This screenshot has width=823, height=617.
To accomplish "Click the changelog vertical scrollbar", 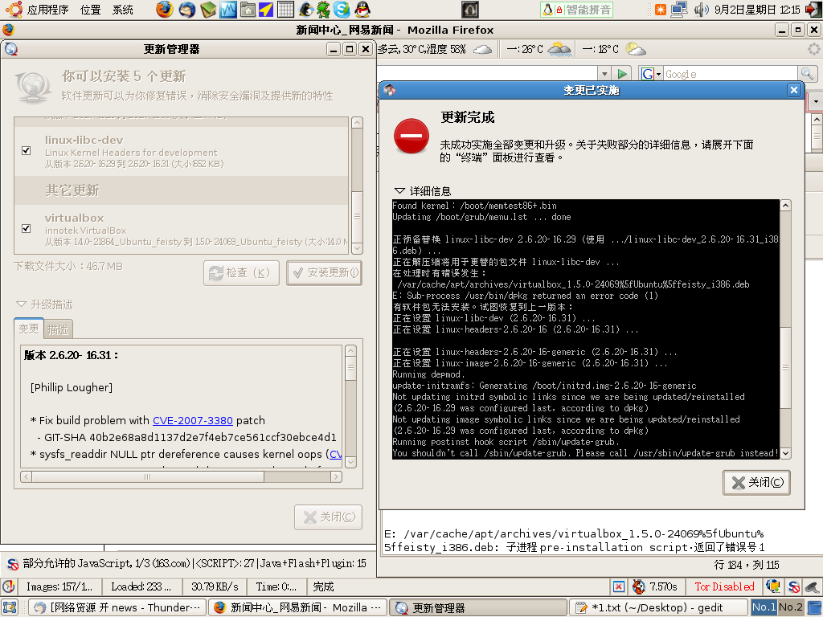I will (x=350, y=368).
